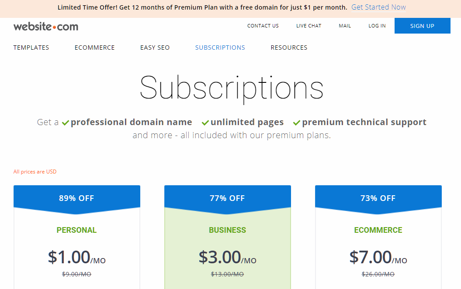The height and width of the screenshot is (289, 461).
Task: Click the website.com logo
Action: 46,27
